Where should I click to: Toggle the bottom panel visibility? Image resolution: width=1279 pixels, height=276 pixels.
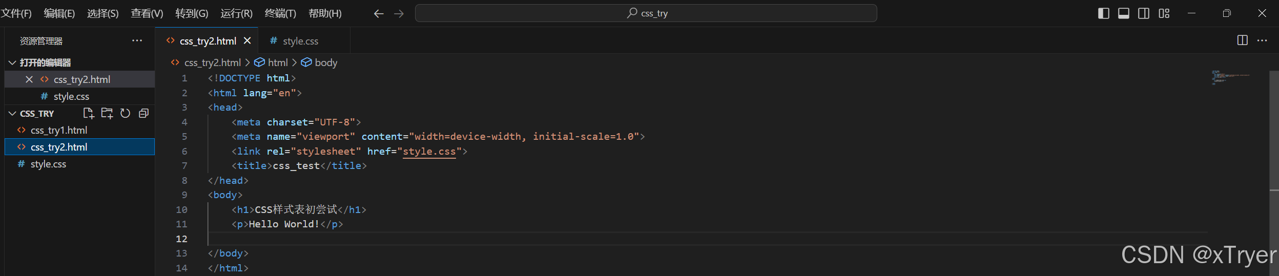(1124, 14)
